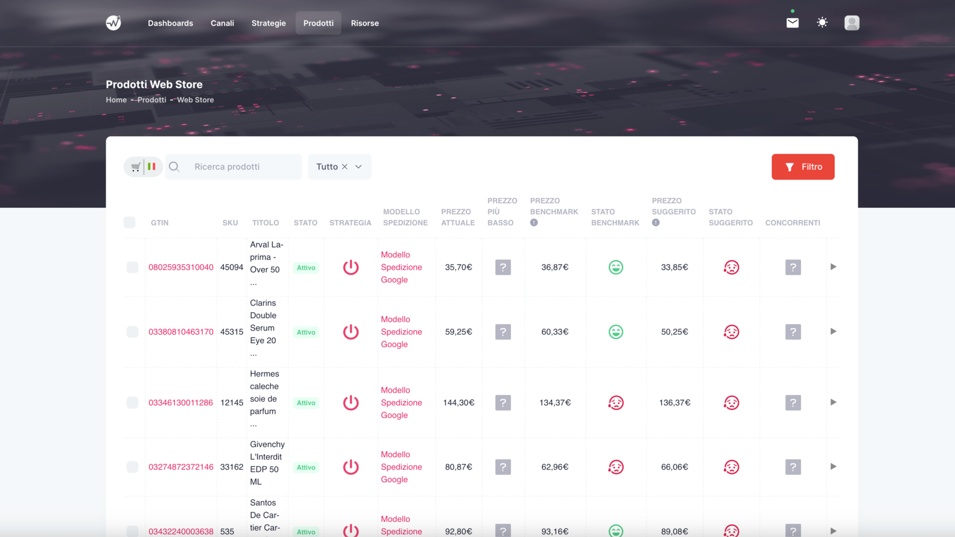Screen dimensions: 955x537
Task: Click suggested status sad face in Arval row
Action: tap(731, 267)
